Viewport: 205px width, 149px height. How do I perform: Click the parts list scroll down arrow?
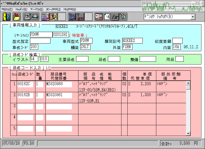point(188,133)
